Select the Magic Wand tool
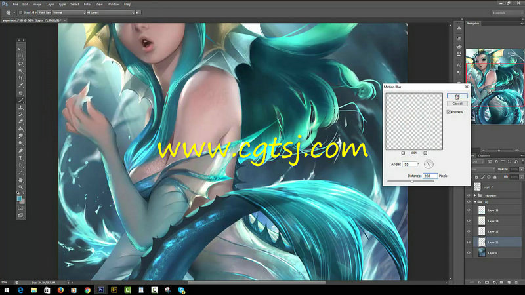This screenshot has height=295, width=525. [x=20, y=71]
